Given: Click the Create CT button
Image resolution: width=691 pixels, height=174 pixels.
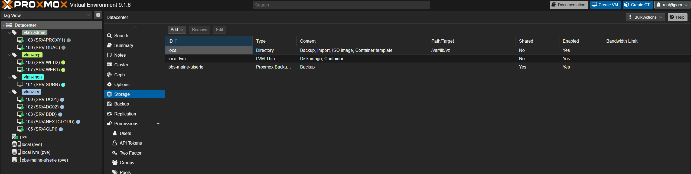Looking at the screenshot, I should pos(638,5).
